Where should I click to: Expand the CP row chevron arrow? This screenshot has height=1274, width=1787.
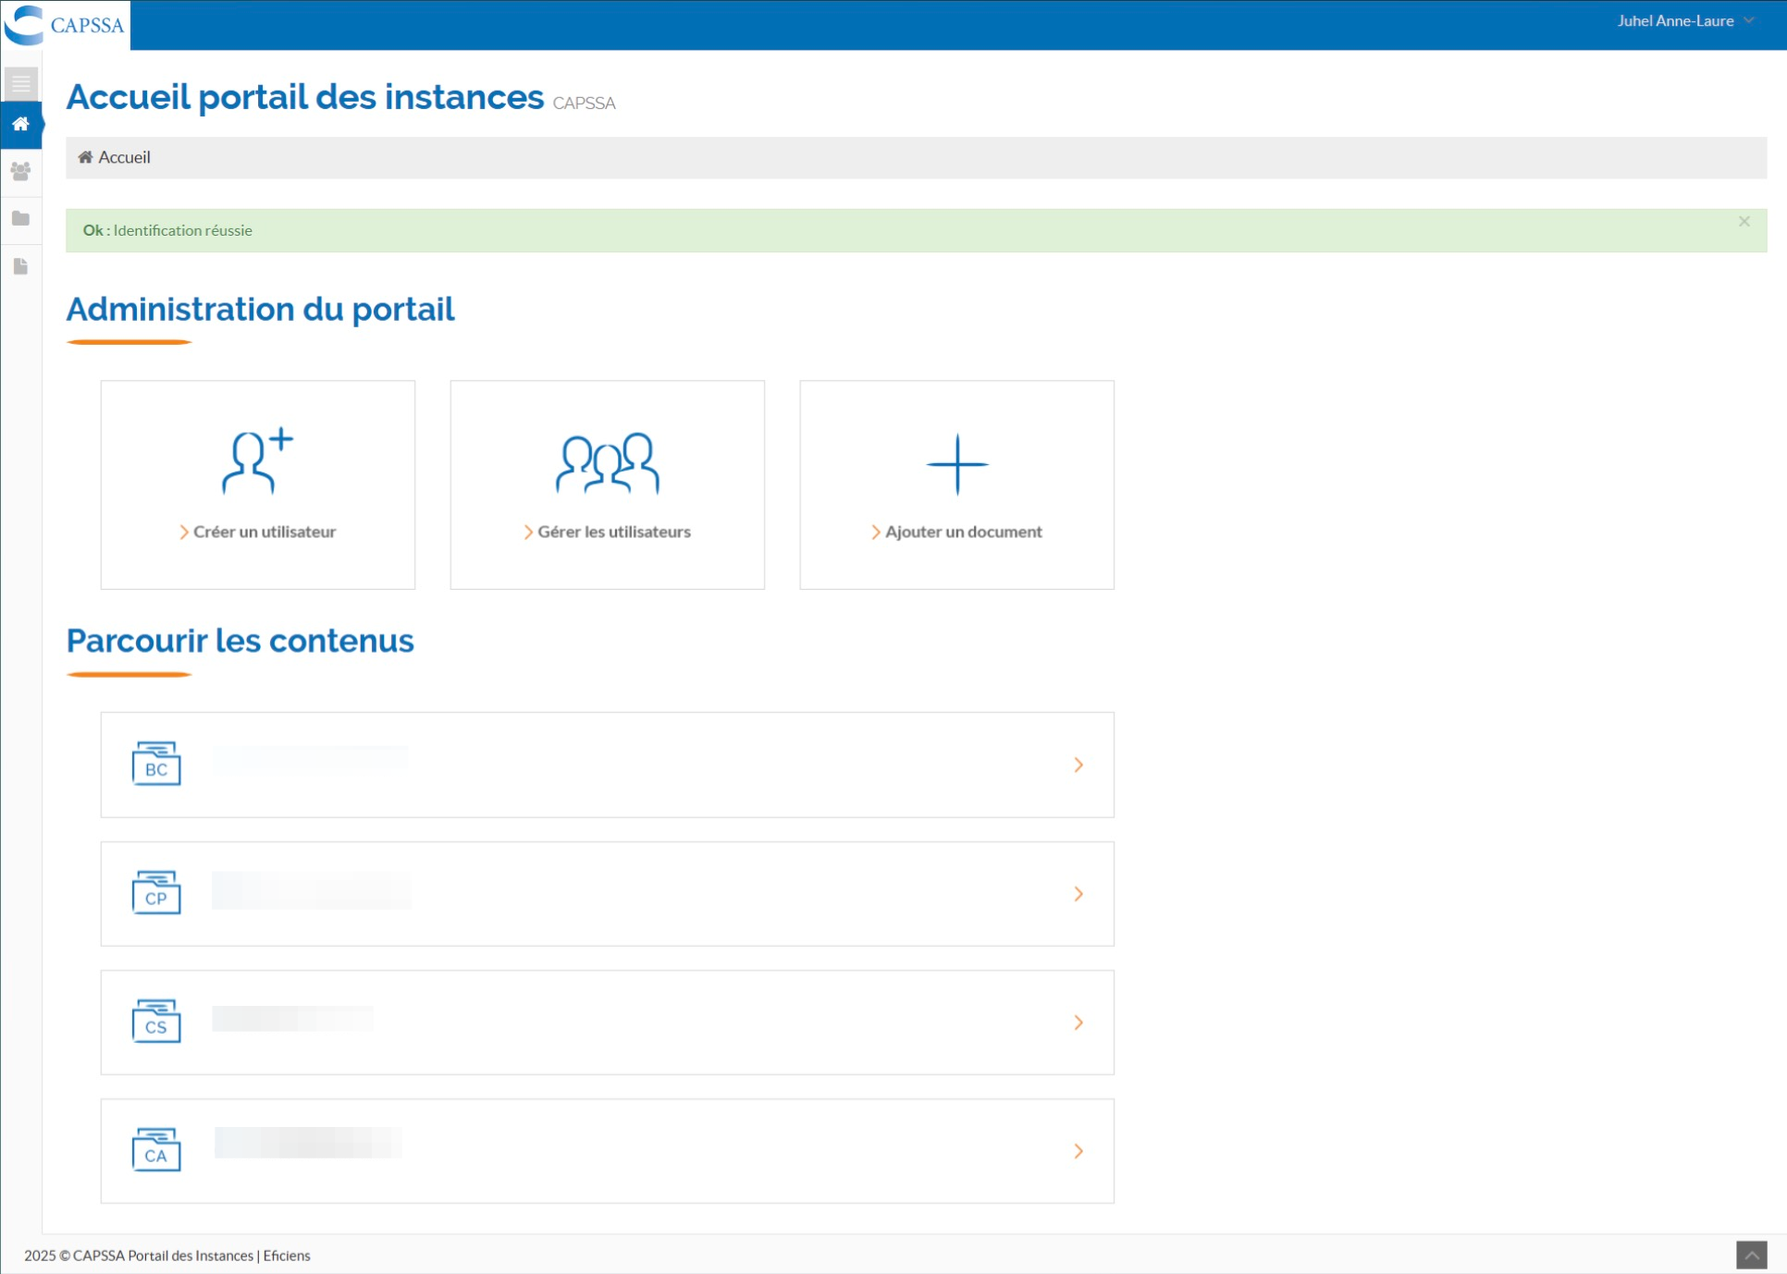(1078, 894)
